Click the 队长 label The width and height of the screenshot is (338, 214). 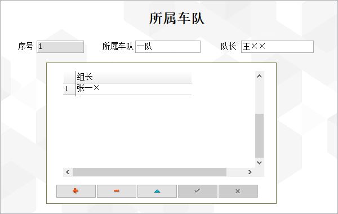(x=229, y=46)
